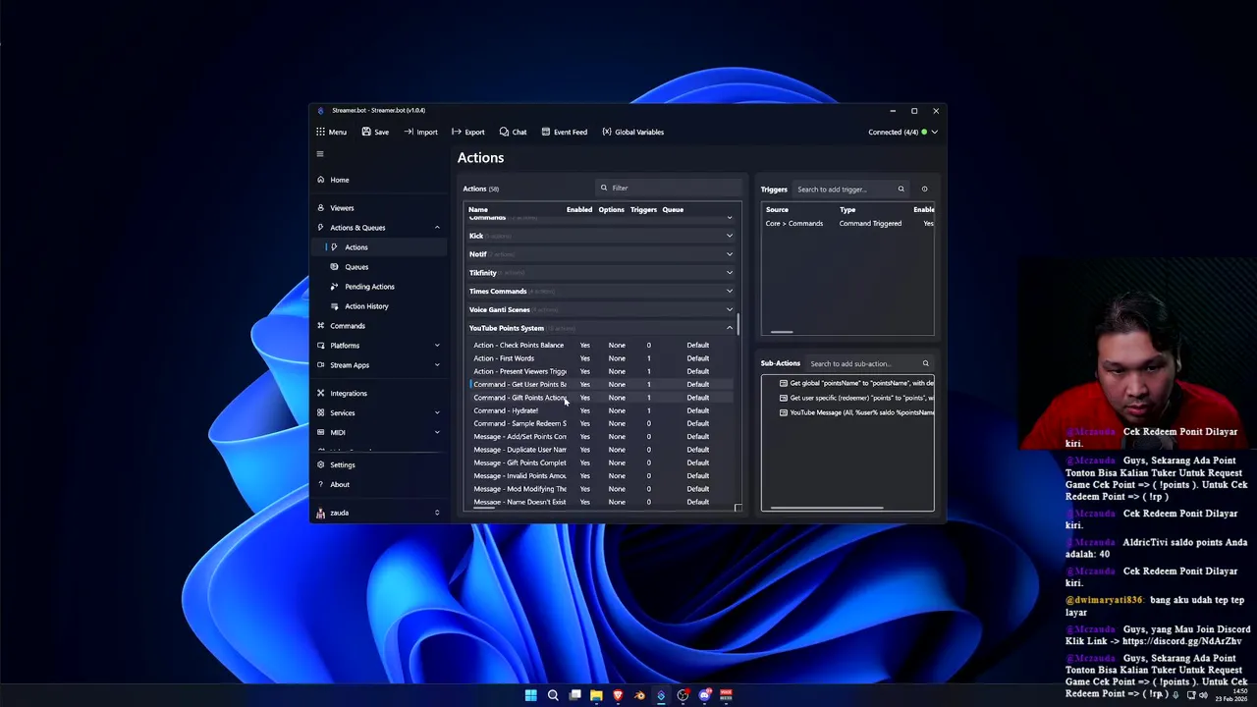The image size is (1257, 707).
Task: Select the Get global pointsName sub-action
Action: 854,383
